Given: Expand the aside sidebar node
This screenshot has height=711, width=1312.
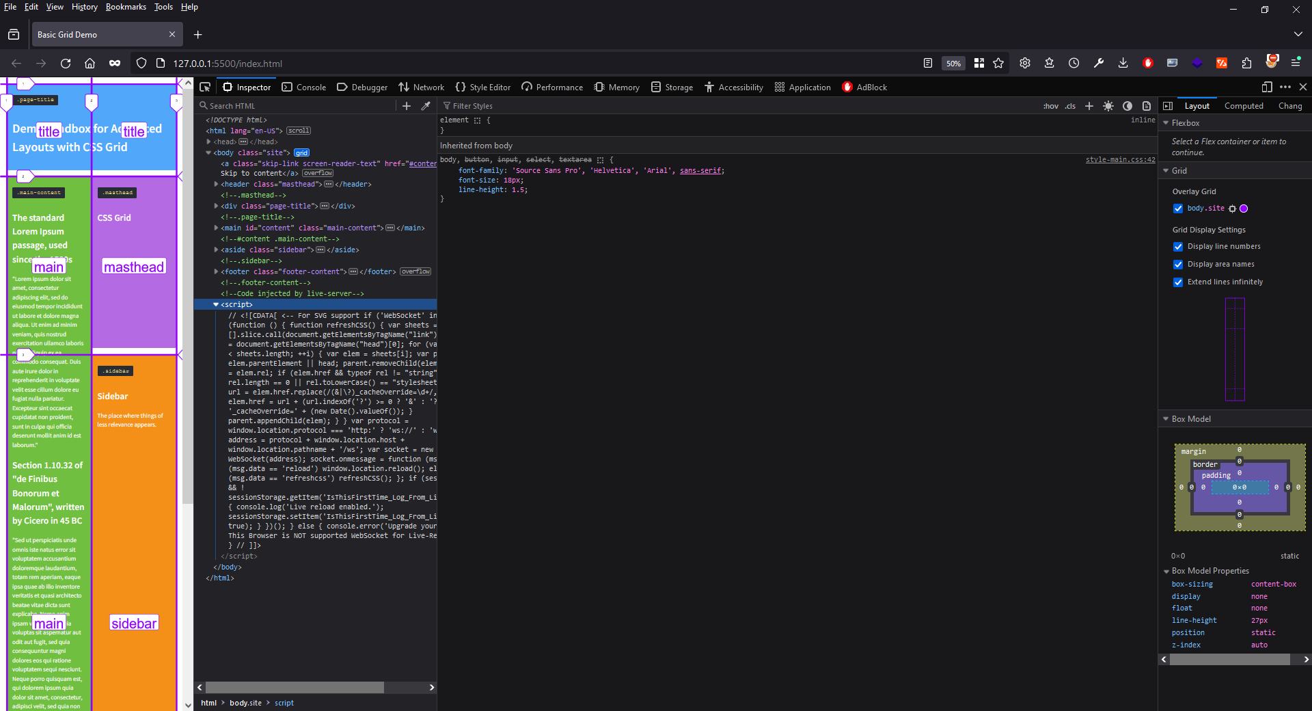Looking at the screenshot, I should click(216, 250).
